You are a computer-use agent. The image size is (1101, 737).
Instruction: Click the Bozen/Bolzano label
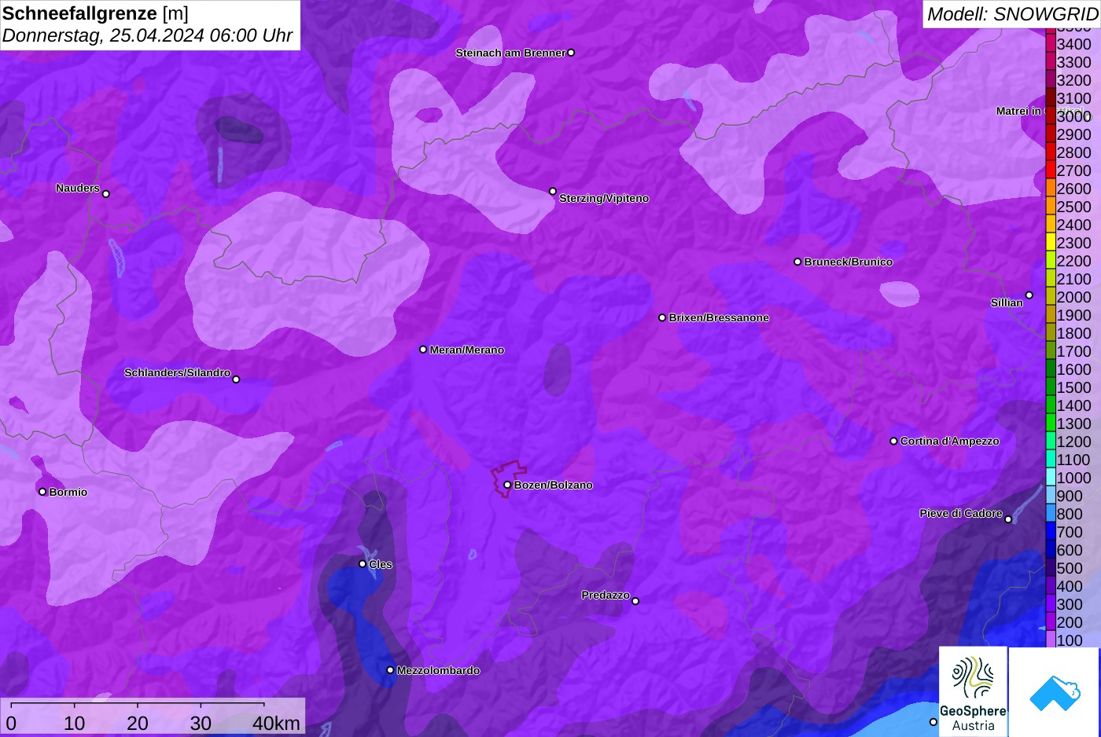tap(554, 485)
